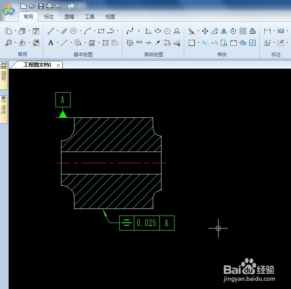The height and width of the screenshot is (289, 291).
Task: Select the Arrow drawing tool
Action: (158, 43)
